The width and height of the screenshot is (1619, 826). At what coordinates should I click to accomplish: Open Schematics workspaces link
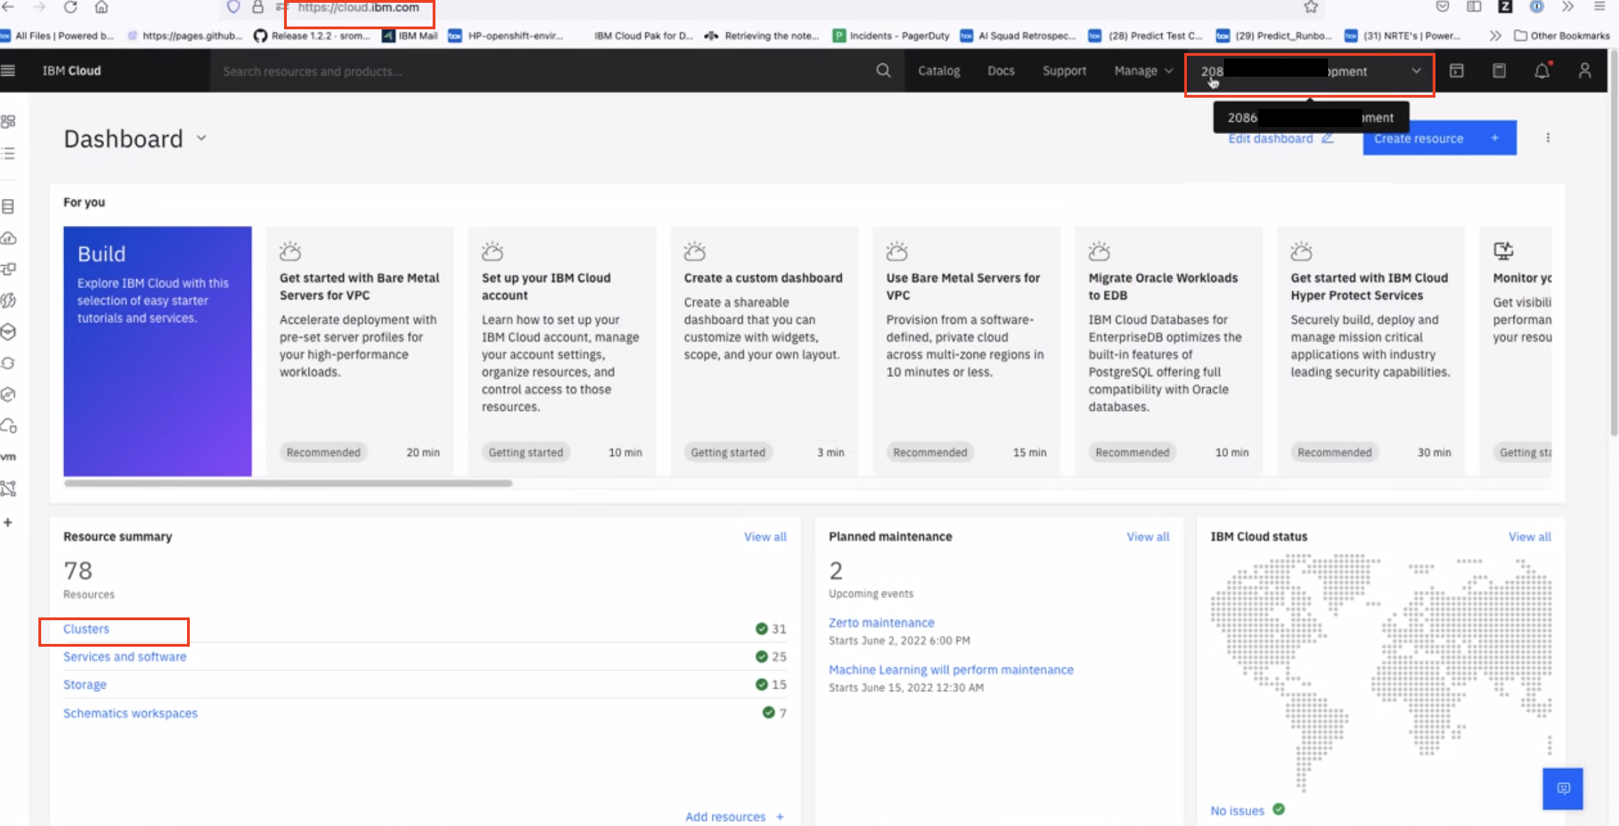[x=130, y=713]
